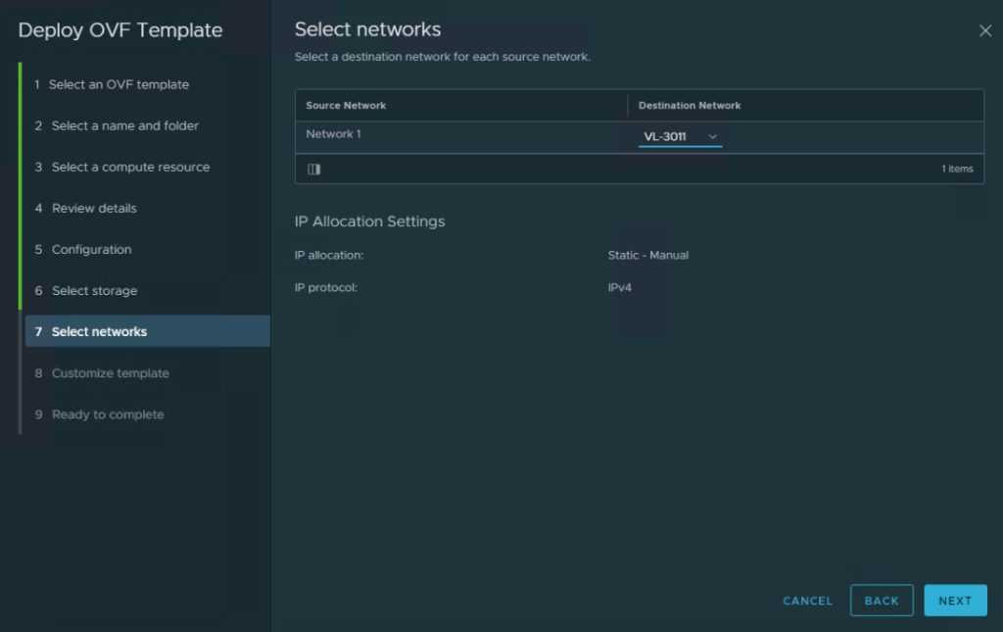Select the active Select networks step

point(99,332)
